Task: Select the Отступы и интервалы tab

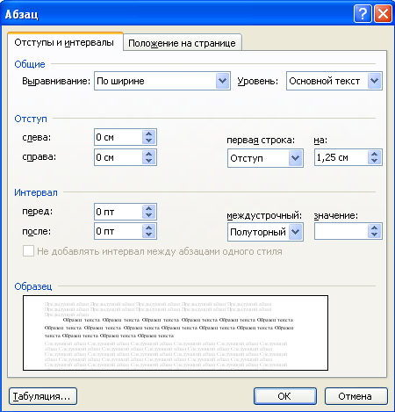Action: tap(65, 42)
